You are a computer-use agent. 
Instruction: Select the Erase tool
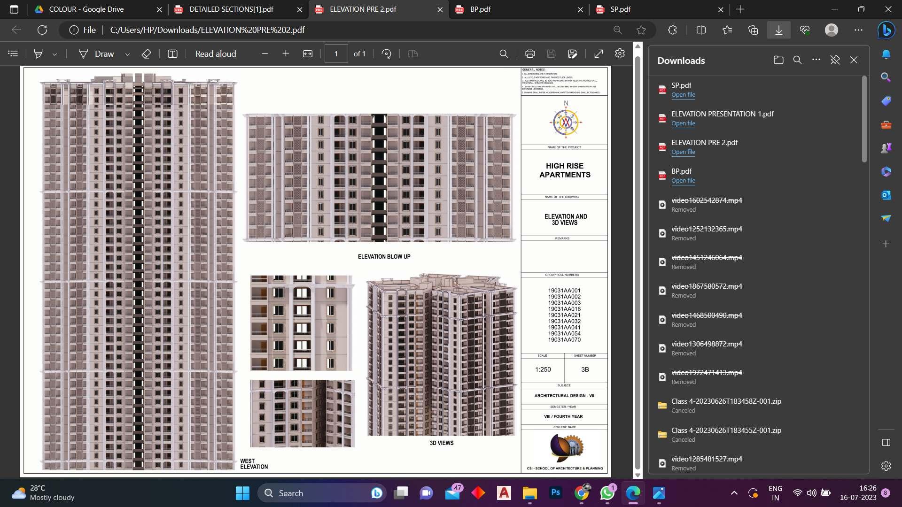coord(146,54)
